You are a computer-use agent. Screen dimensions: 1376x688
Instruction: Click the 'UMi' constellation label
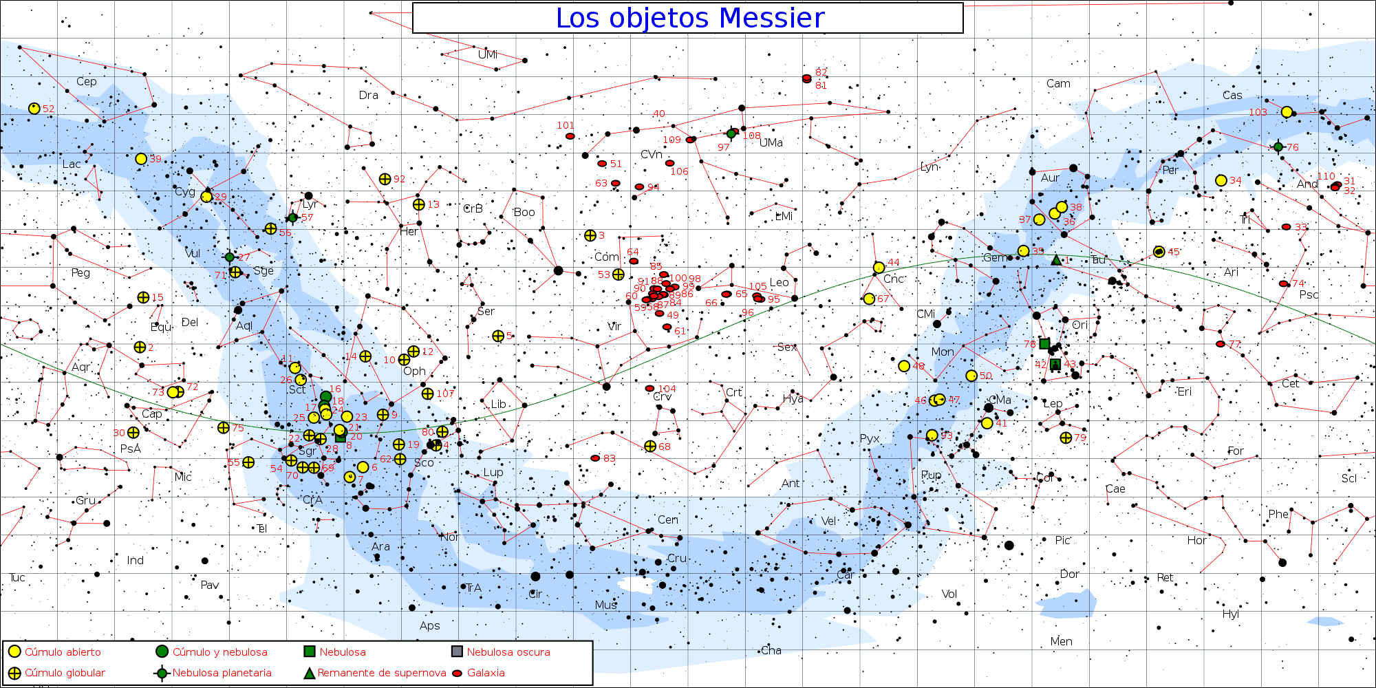(x=488, y=54)
